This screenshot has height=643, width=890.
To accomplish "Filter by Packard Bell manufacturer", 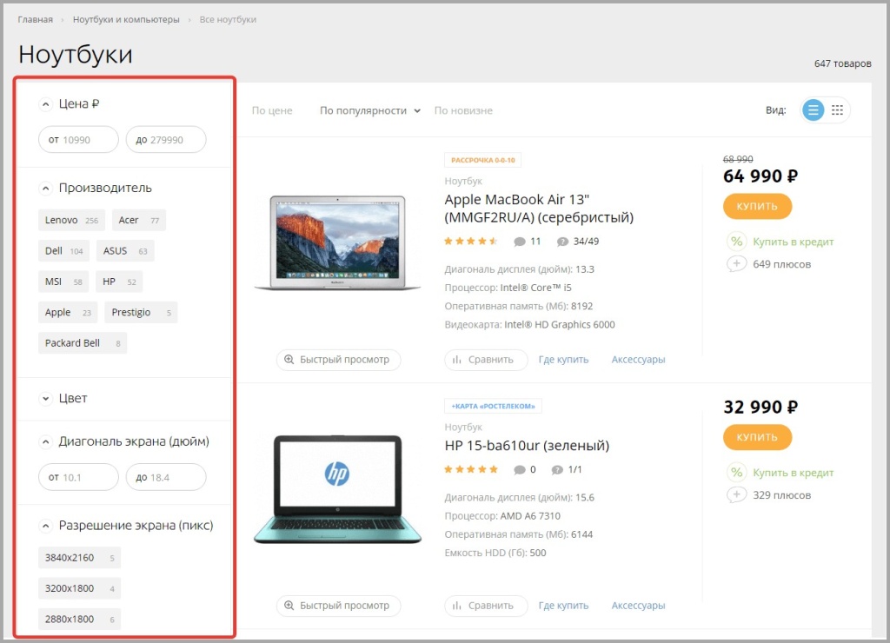I will (x=83, y=342).
